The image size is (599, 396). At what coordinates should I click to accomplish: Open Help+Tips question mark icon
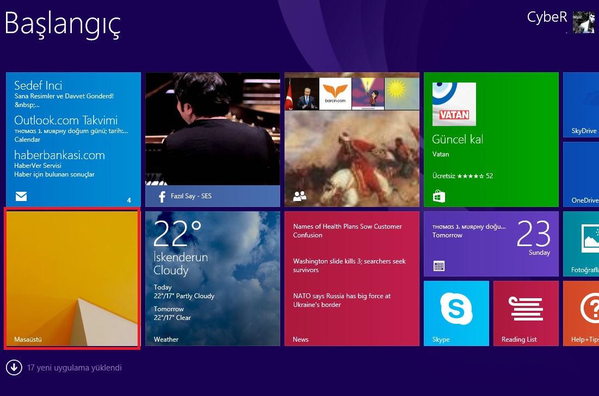589,308
